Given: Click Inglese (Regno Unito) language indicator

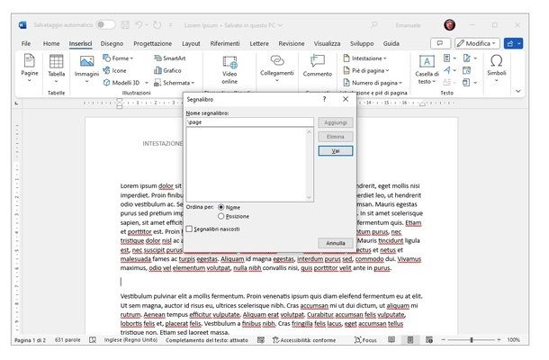Looking at the screenshot, I should (x=130, y=339).
